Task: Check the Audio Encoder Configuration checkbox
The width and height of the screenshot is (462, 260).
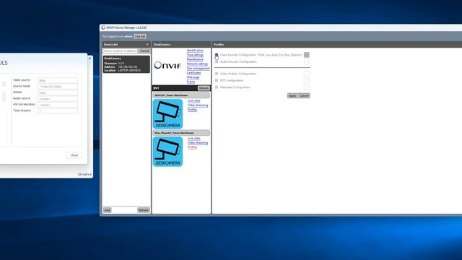Action: coord(217,61)
